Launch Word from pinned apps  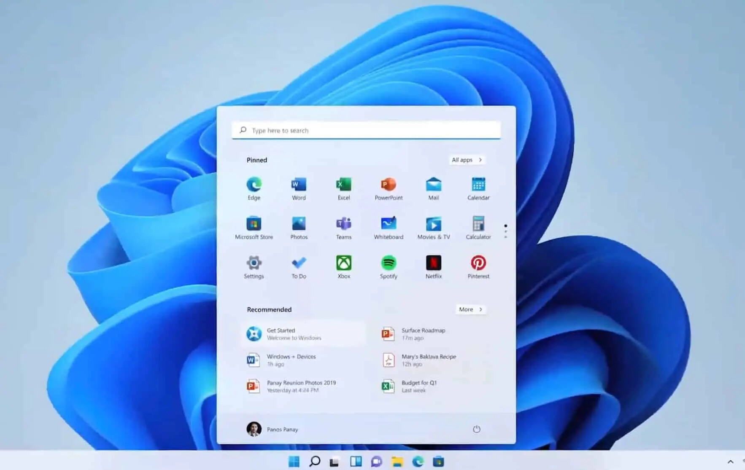[299, 188]
